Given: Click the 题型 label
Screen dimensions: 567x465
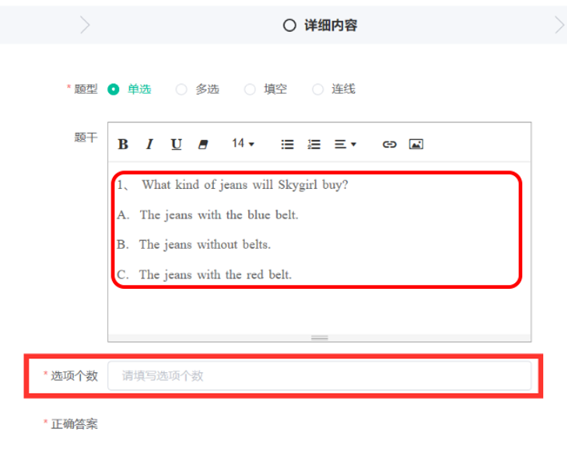Looking at the screenshot, I should [x=86, y=89].
